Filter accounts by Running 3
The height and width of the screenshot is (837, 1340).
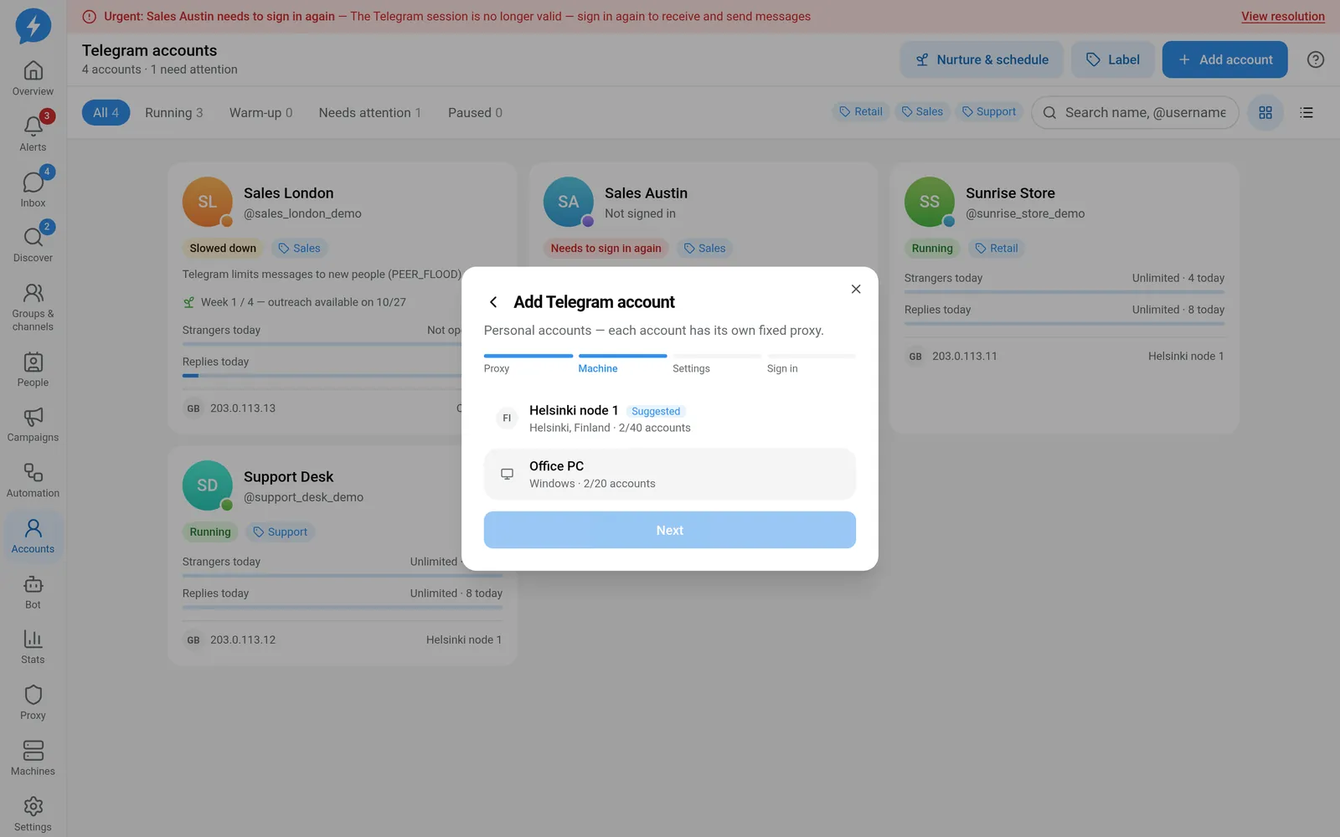click(x=174, y=112)
